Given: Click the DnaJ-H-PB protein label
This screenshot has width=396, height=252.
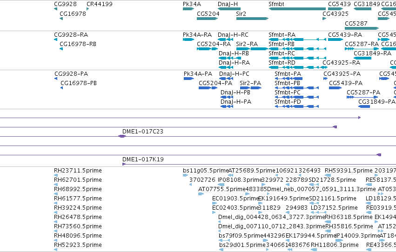Looking at the screenshot, I should (x=235, y=93).
